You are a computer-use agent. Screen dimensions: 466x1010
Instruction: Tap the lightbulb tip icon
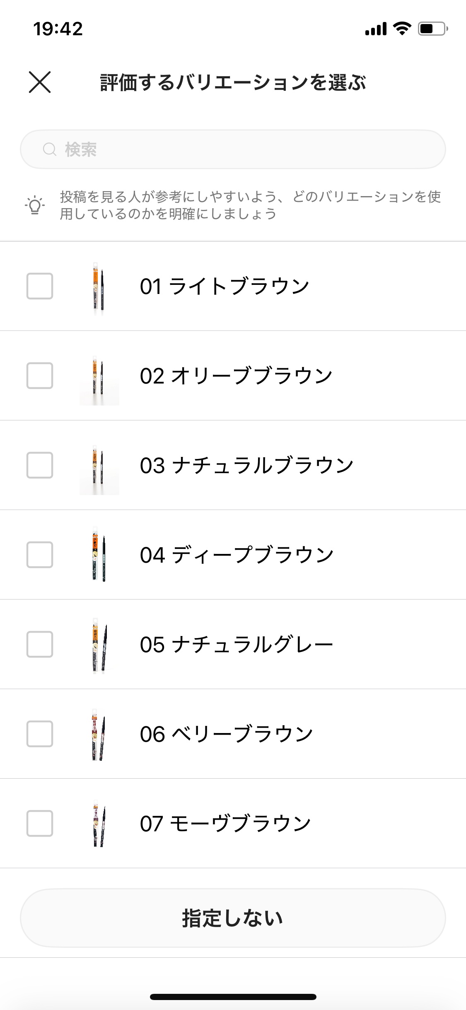click(35, 205)
